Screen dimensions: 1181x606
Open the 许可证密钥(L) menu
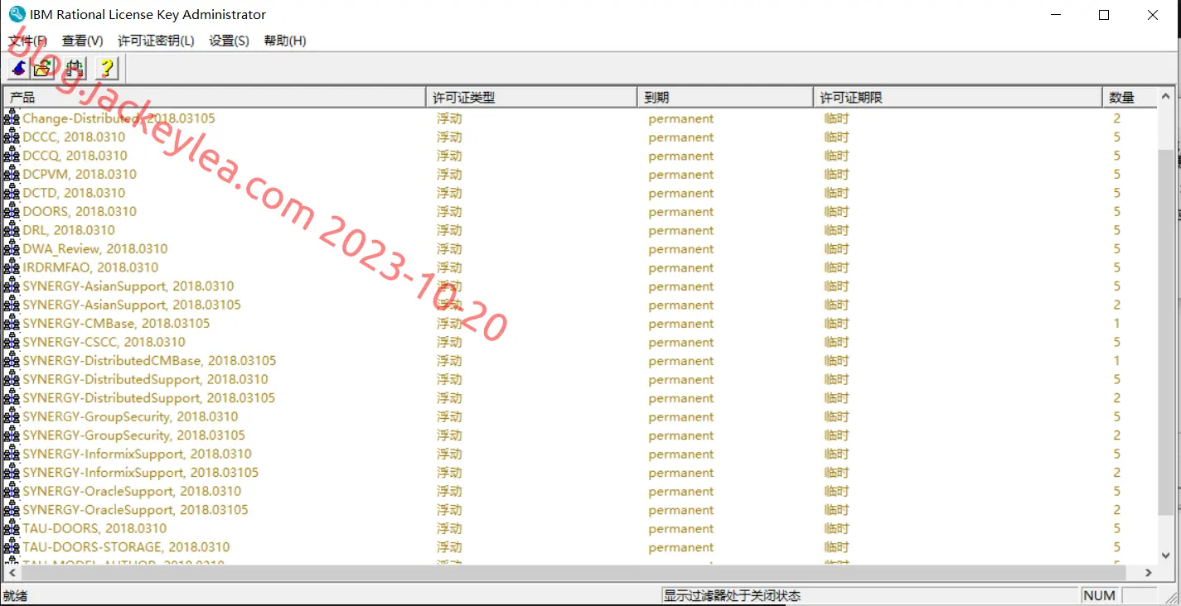(156, 41)
